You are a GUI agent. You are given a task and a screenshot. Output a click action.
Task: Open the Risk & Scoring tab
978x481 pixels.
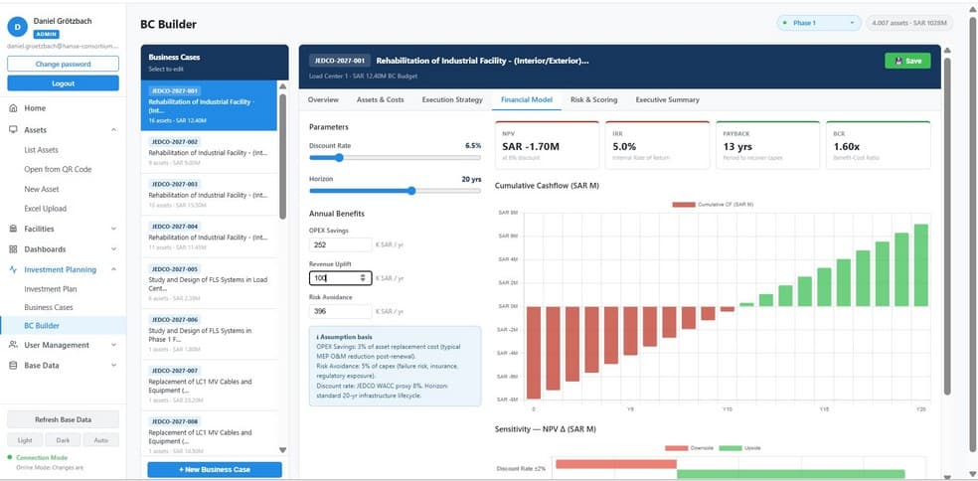tap(593, 99)
